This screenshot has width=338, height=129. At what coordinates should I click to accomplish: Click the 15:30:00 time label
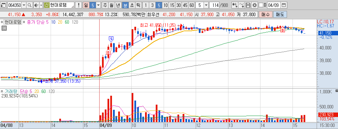pyautogui.click(x=327, y=125)
